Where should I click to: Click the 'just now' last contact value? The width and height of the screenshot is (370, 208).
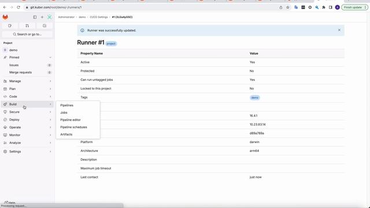point(256,177)
